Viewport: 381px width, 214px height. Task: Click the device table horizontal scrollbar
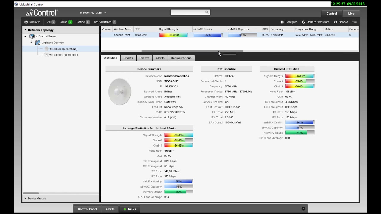click(x=192, y=51)
